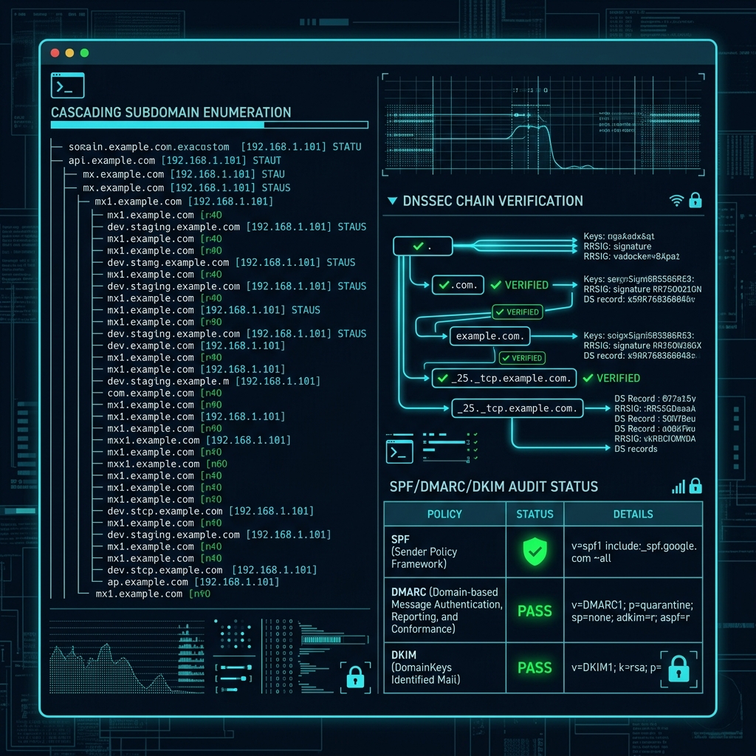The width and height of the screenshot is (756, 756).
Task: Click the checked _25._tcp.example.com. node
Action: coord(504,378)
